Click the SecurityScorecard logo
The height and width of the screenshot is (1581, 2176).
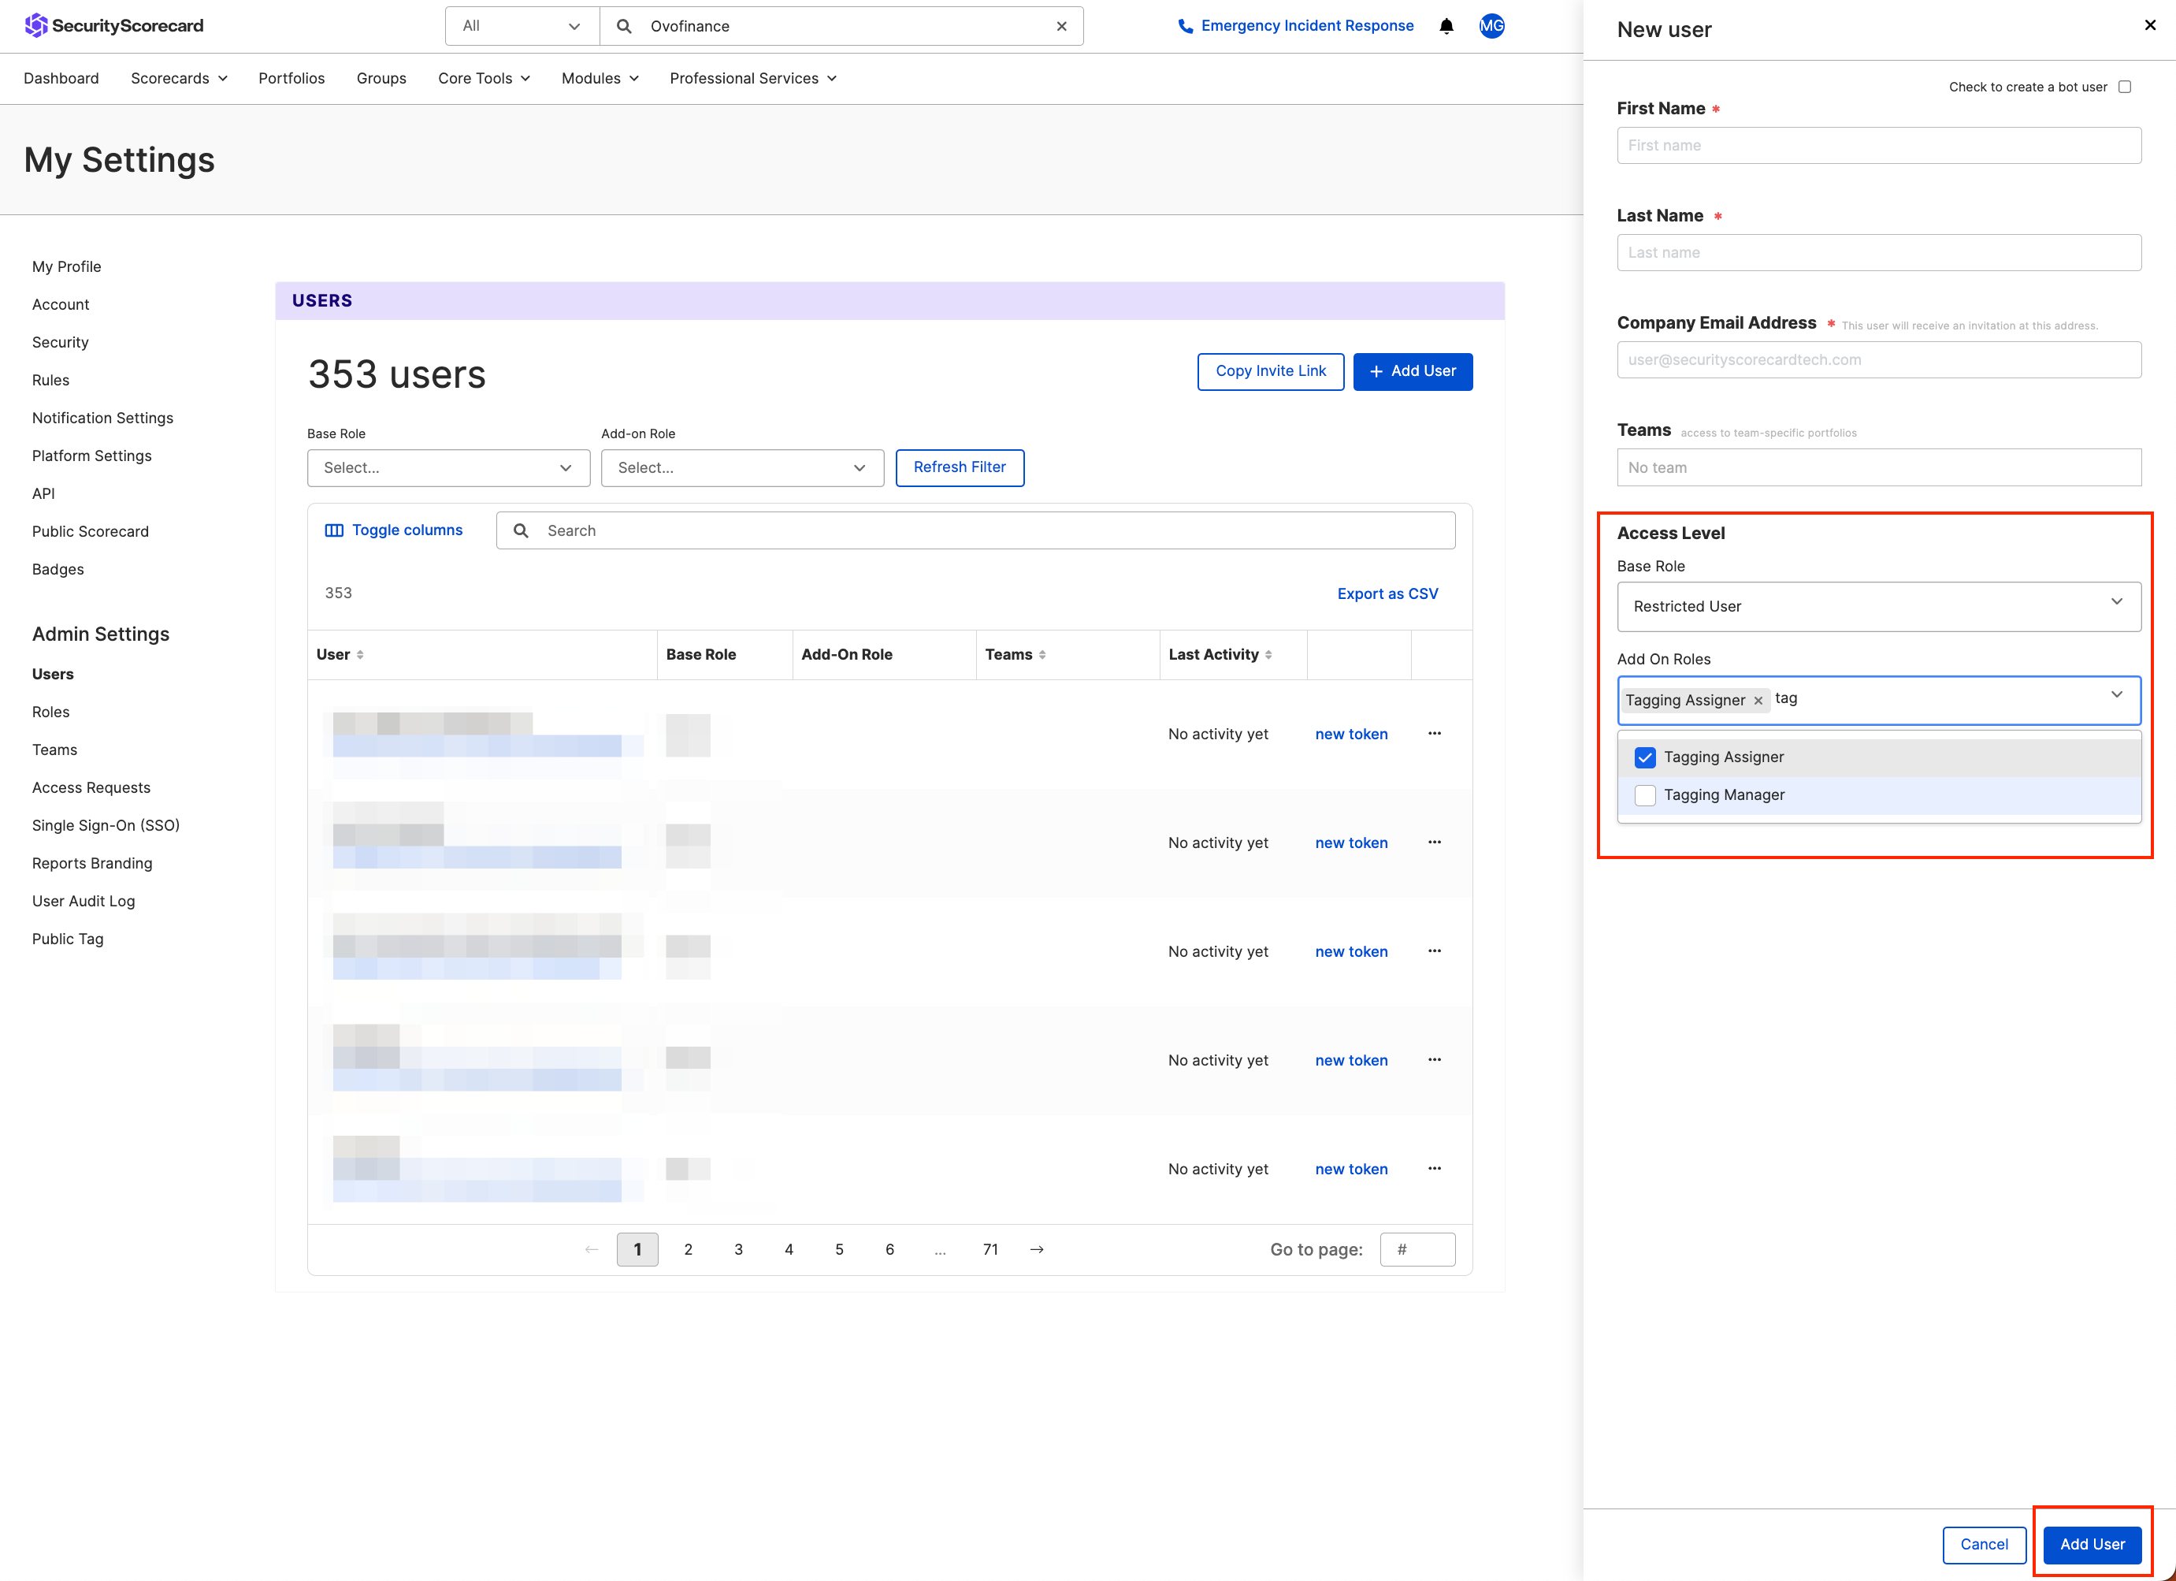114,25
